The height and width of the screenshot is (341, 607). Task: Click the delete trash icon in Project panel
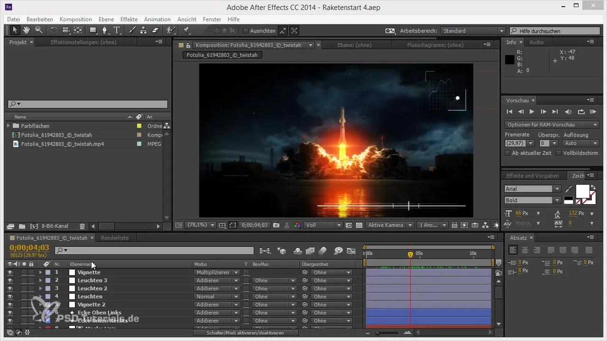[x=82, y=226]
